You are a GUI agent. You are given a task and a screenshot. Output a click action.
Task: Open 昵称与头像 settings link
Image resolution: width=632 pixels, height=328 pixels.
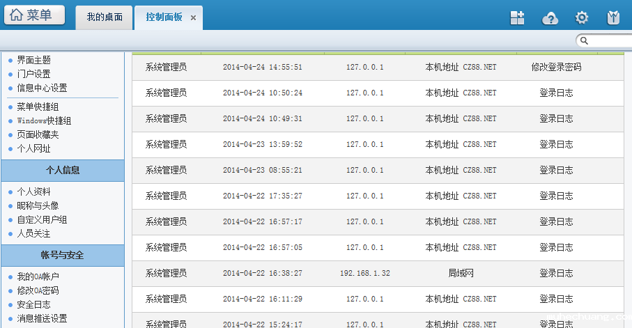[38, 205]
